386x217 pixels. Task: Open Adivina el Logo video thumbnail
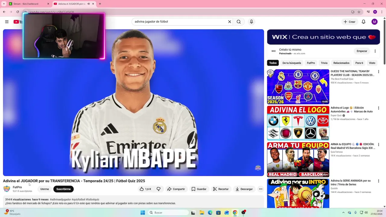click(298, 123)
